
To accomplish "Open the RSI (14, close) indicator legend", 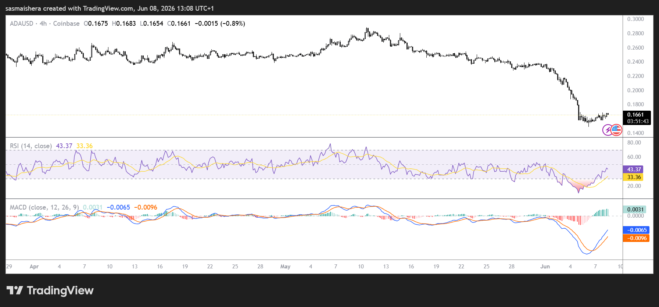I will point(31,146).
